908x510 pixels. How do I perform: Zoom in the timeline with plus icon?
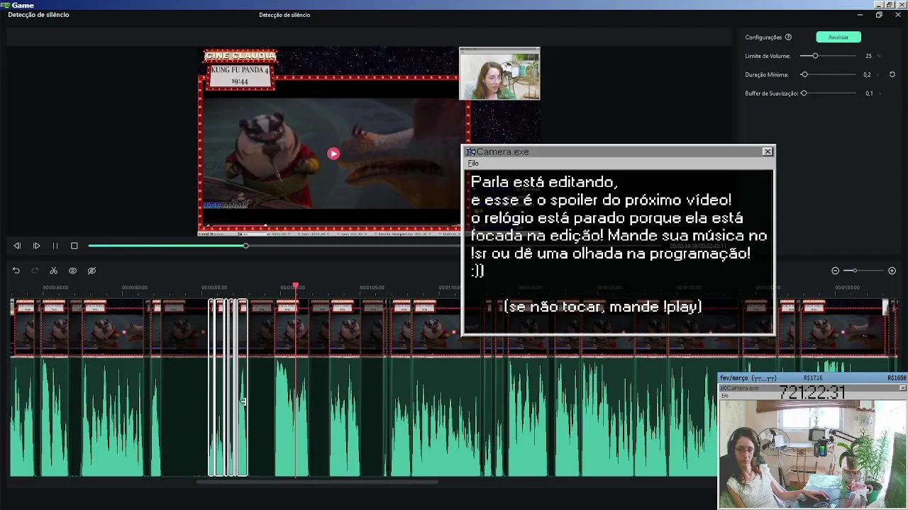892,271
